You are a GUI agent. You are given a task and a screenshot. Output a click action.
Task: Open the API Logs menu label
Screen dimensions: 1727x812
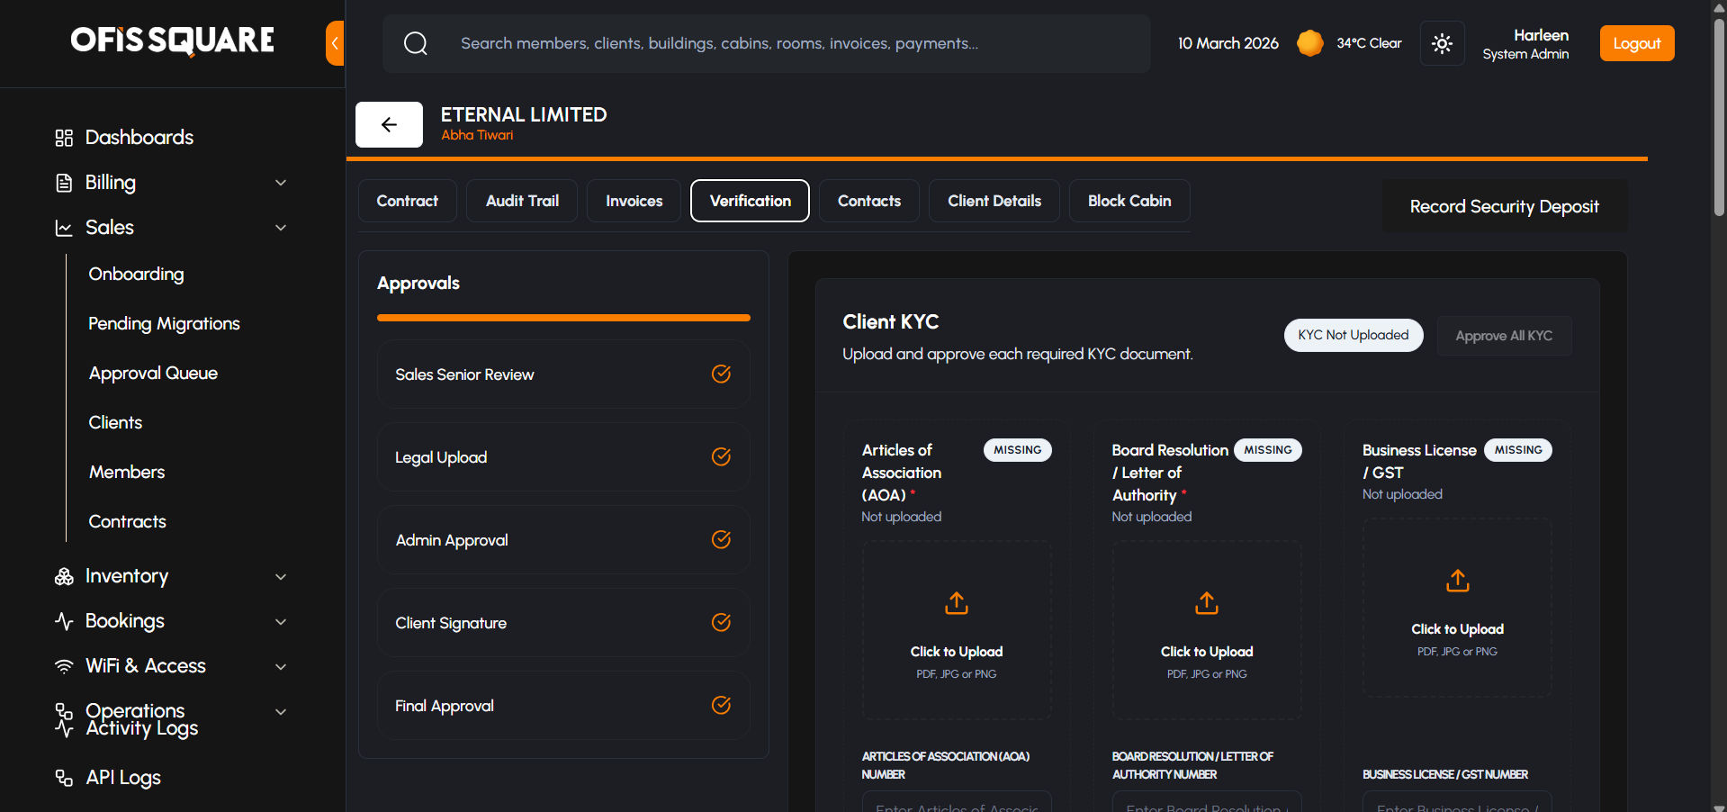123,778
